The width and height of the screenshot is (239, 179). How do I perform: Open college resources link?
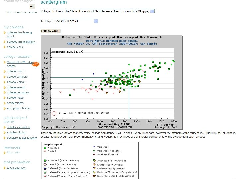18,92
